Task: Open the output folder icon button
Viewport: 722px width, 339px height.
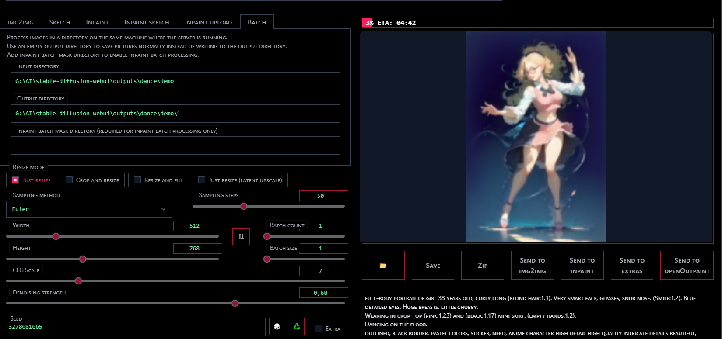Action: [383, 265]
